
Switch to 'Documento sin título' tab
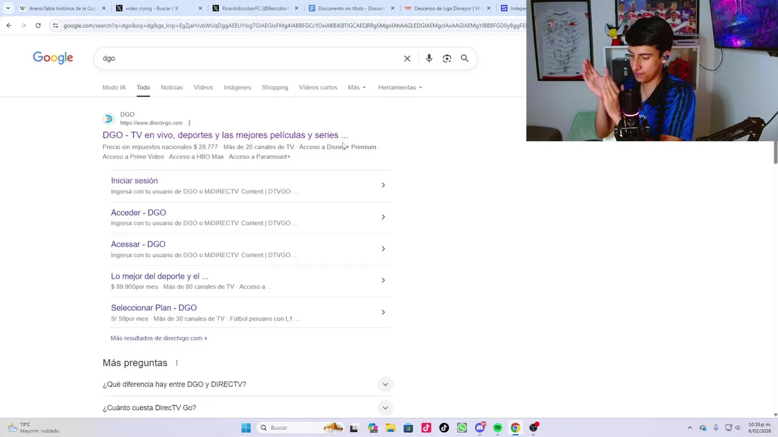tap(351, 8)
